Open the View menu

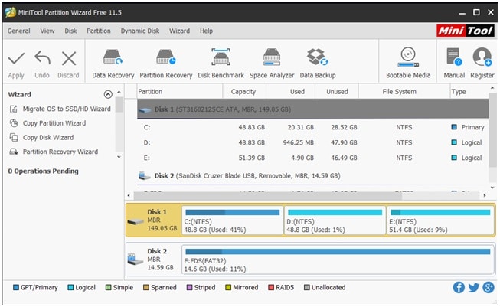pos(47,31)
